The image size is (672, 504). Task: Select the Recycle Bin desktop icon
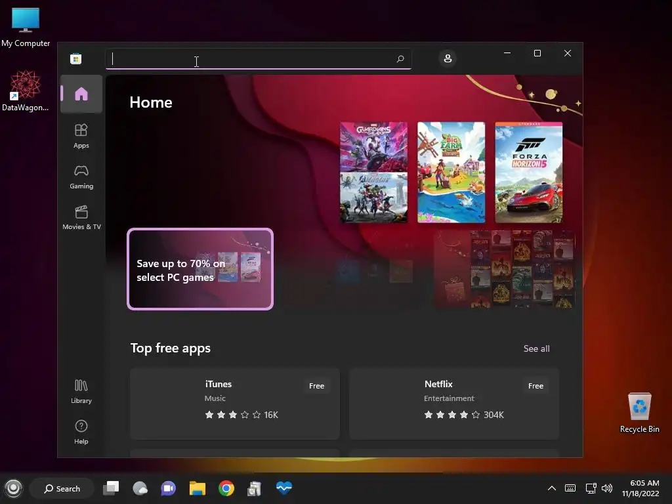tap(639, 413)
